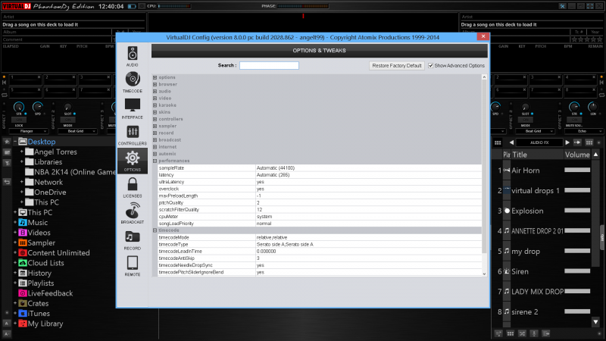Select Desktop in the folder tree
The height and width of the screenshot is (341, 606).
point(42,142)
